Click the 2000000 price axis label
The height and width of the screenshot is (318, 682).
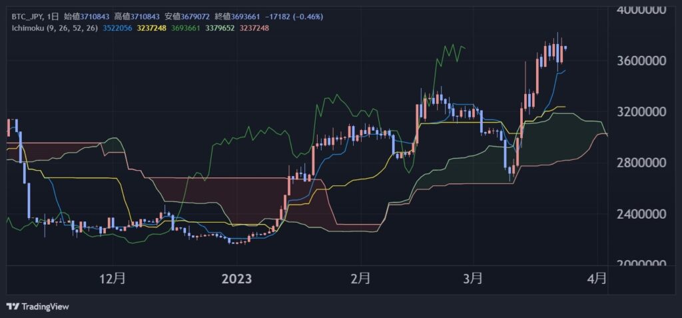(x=641, y=263)
